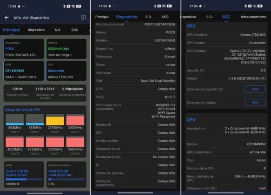This screenshot has width=271, height=195.
Task: Tap the Fabricante Xiaomi row
Action: click(x=136, y=57)
